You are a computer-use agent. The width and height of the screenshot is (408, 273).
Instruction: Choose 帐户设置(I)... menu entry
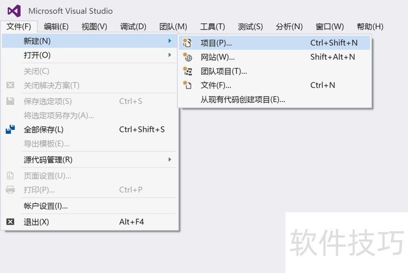pos(90,206)
